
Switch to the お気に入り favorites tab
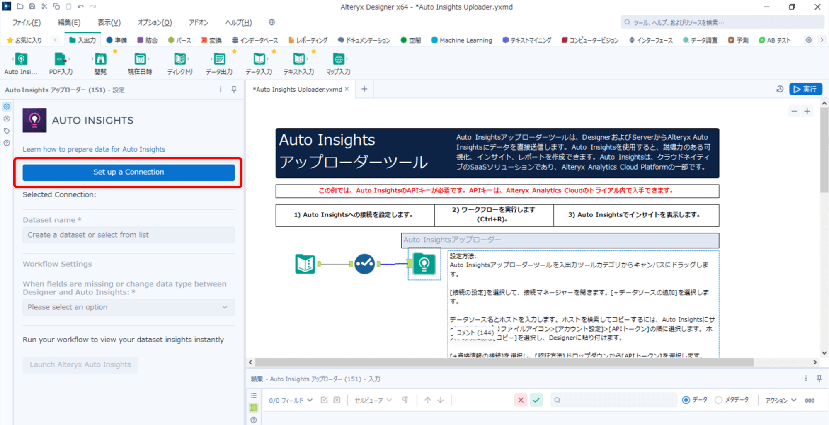click(x=24, y=40)
